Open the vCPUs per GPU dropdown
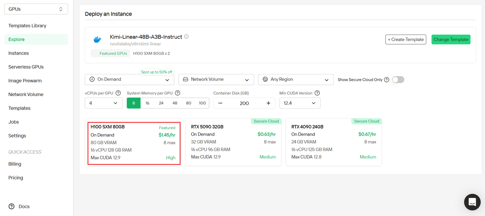 coord(103,103)
